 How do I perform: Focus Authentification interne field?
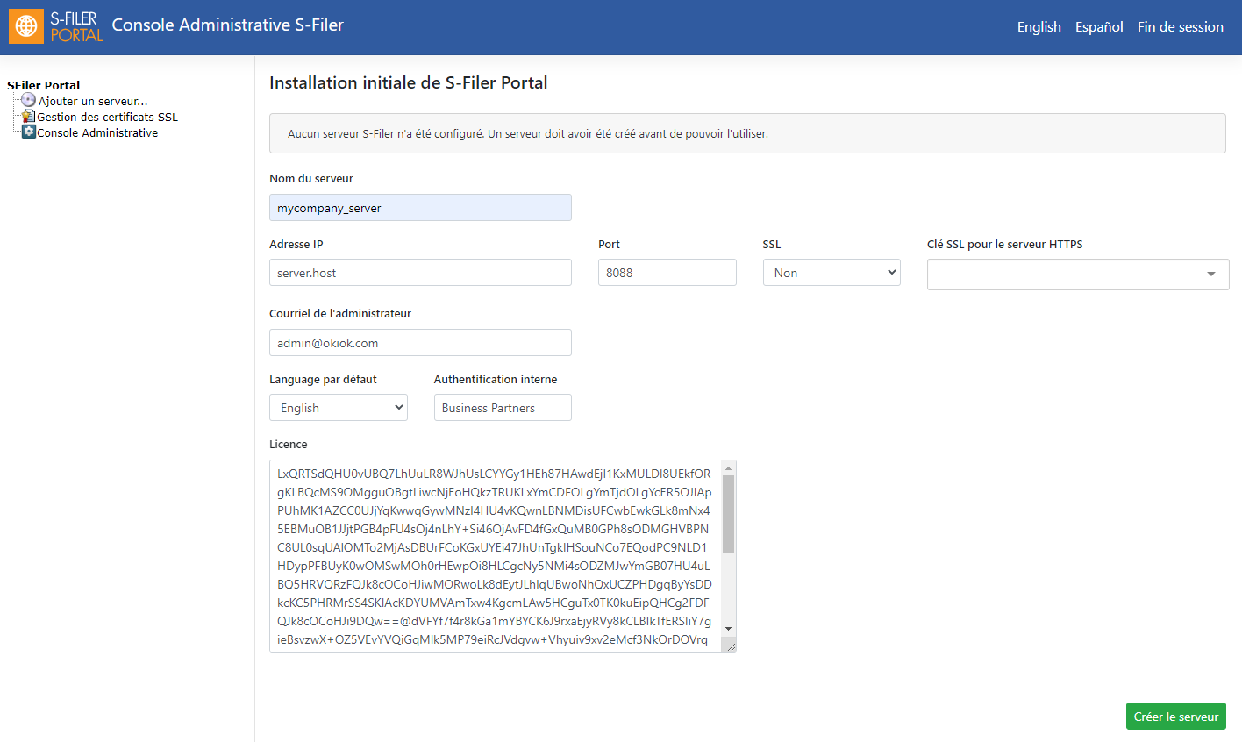point(503,408)
